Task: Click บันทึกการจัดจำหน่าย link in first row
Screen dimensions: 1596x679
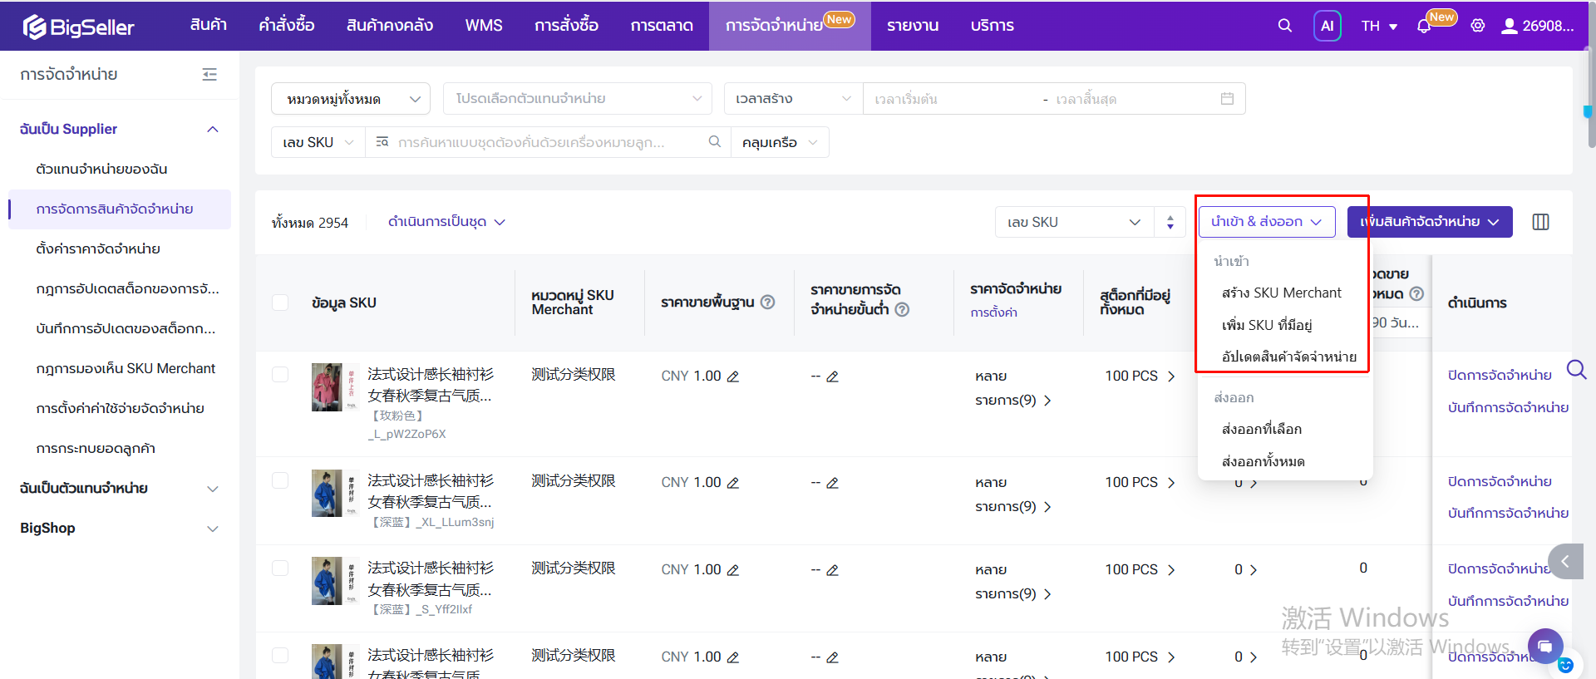Action: click(1508, 407)
